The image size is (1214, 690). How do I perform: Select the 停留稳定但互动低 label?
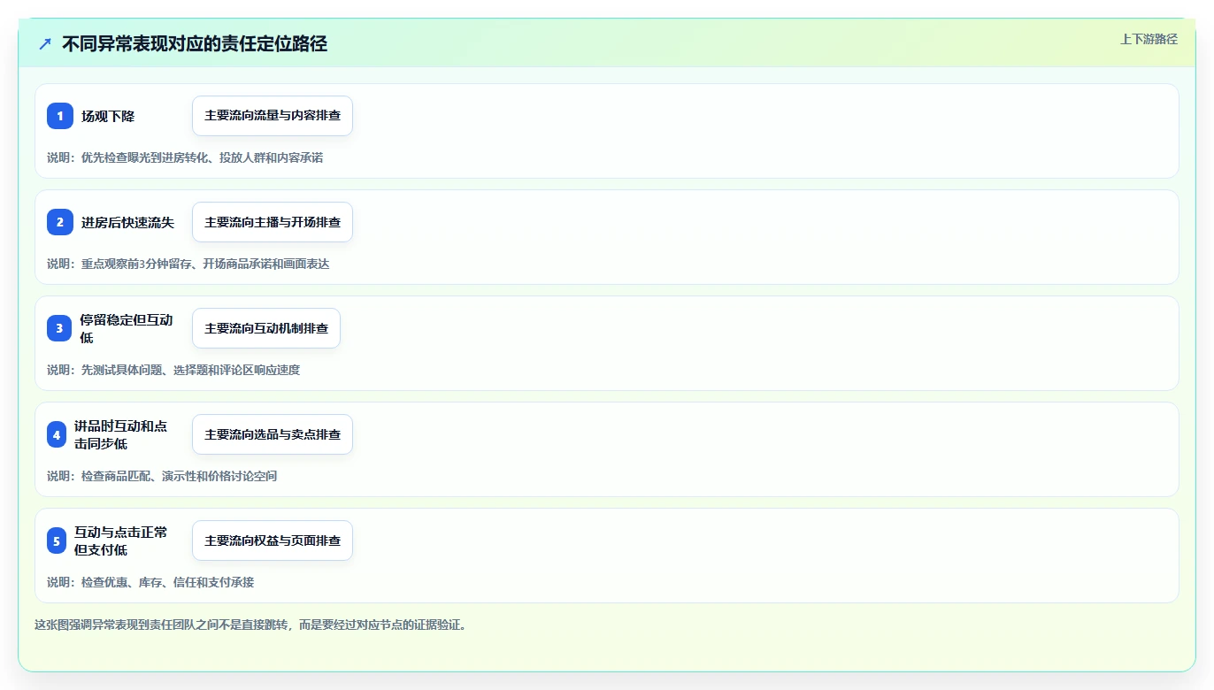pyautogui.click(x=127, y=328)
